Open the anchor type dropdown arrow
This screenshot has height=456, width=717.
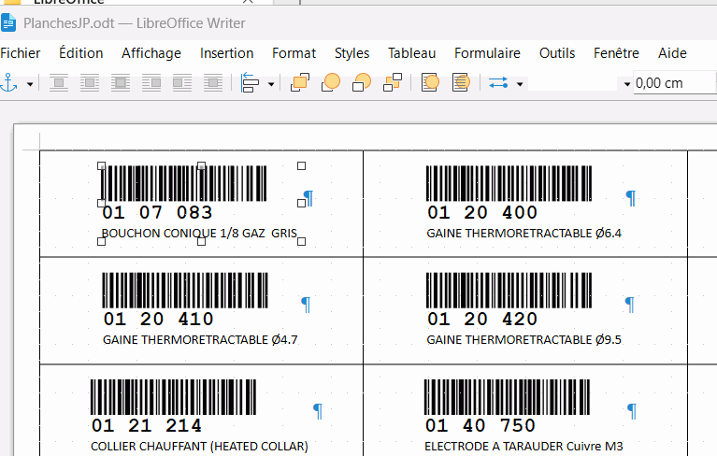click(x=30, y=84)
